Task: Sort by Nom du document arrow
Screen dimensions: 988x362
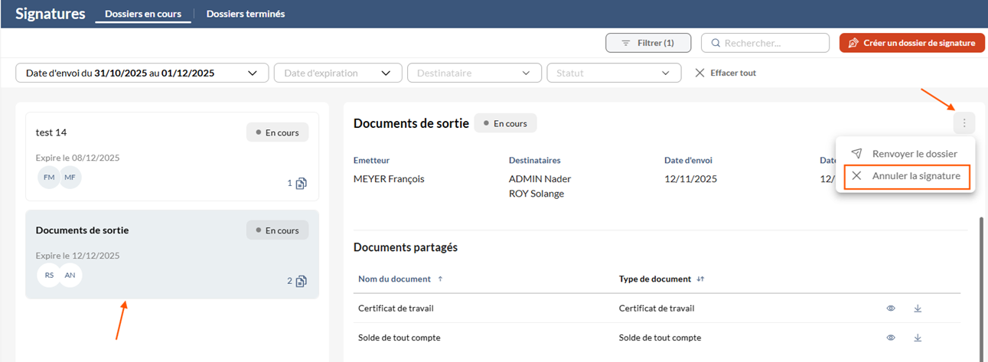Action: [x=440, y=279]
